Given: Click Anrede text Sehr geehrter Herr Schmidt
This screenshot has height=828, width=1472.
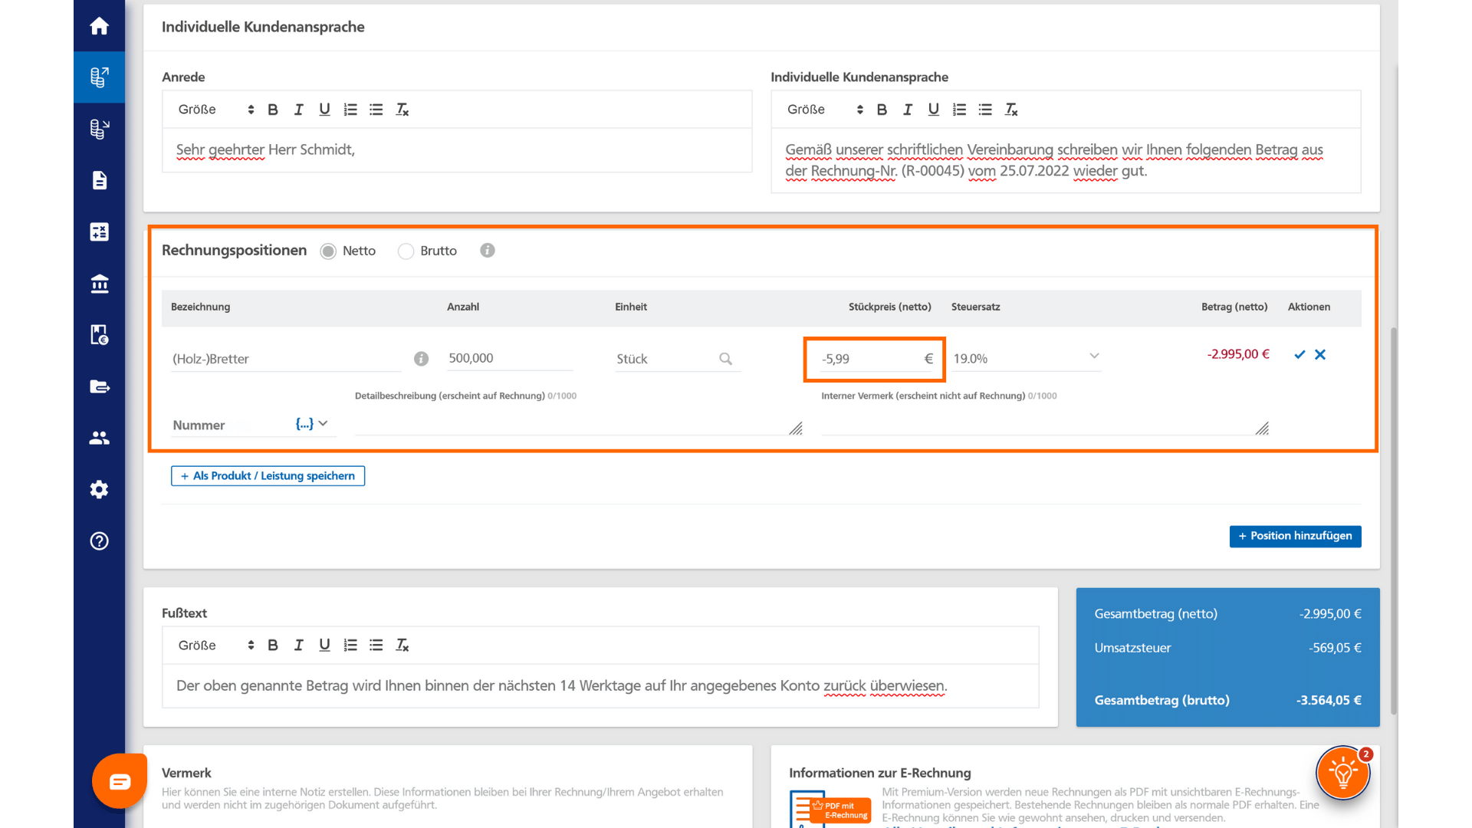Looking at the screenshot, I should pyautogui.click(x=265, y=150).
